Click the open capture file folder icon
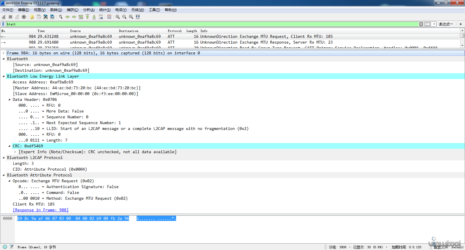This screenshot has width=465, height=250. pos(32,17)
